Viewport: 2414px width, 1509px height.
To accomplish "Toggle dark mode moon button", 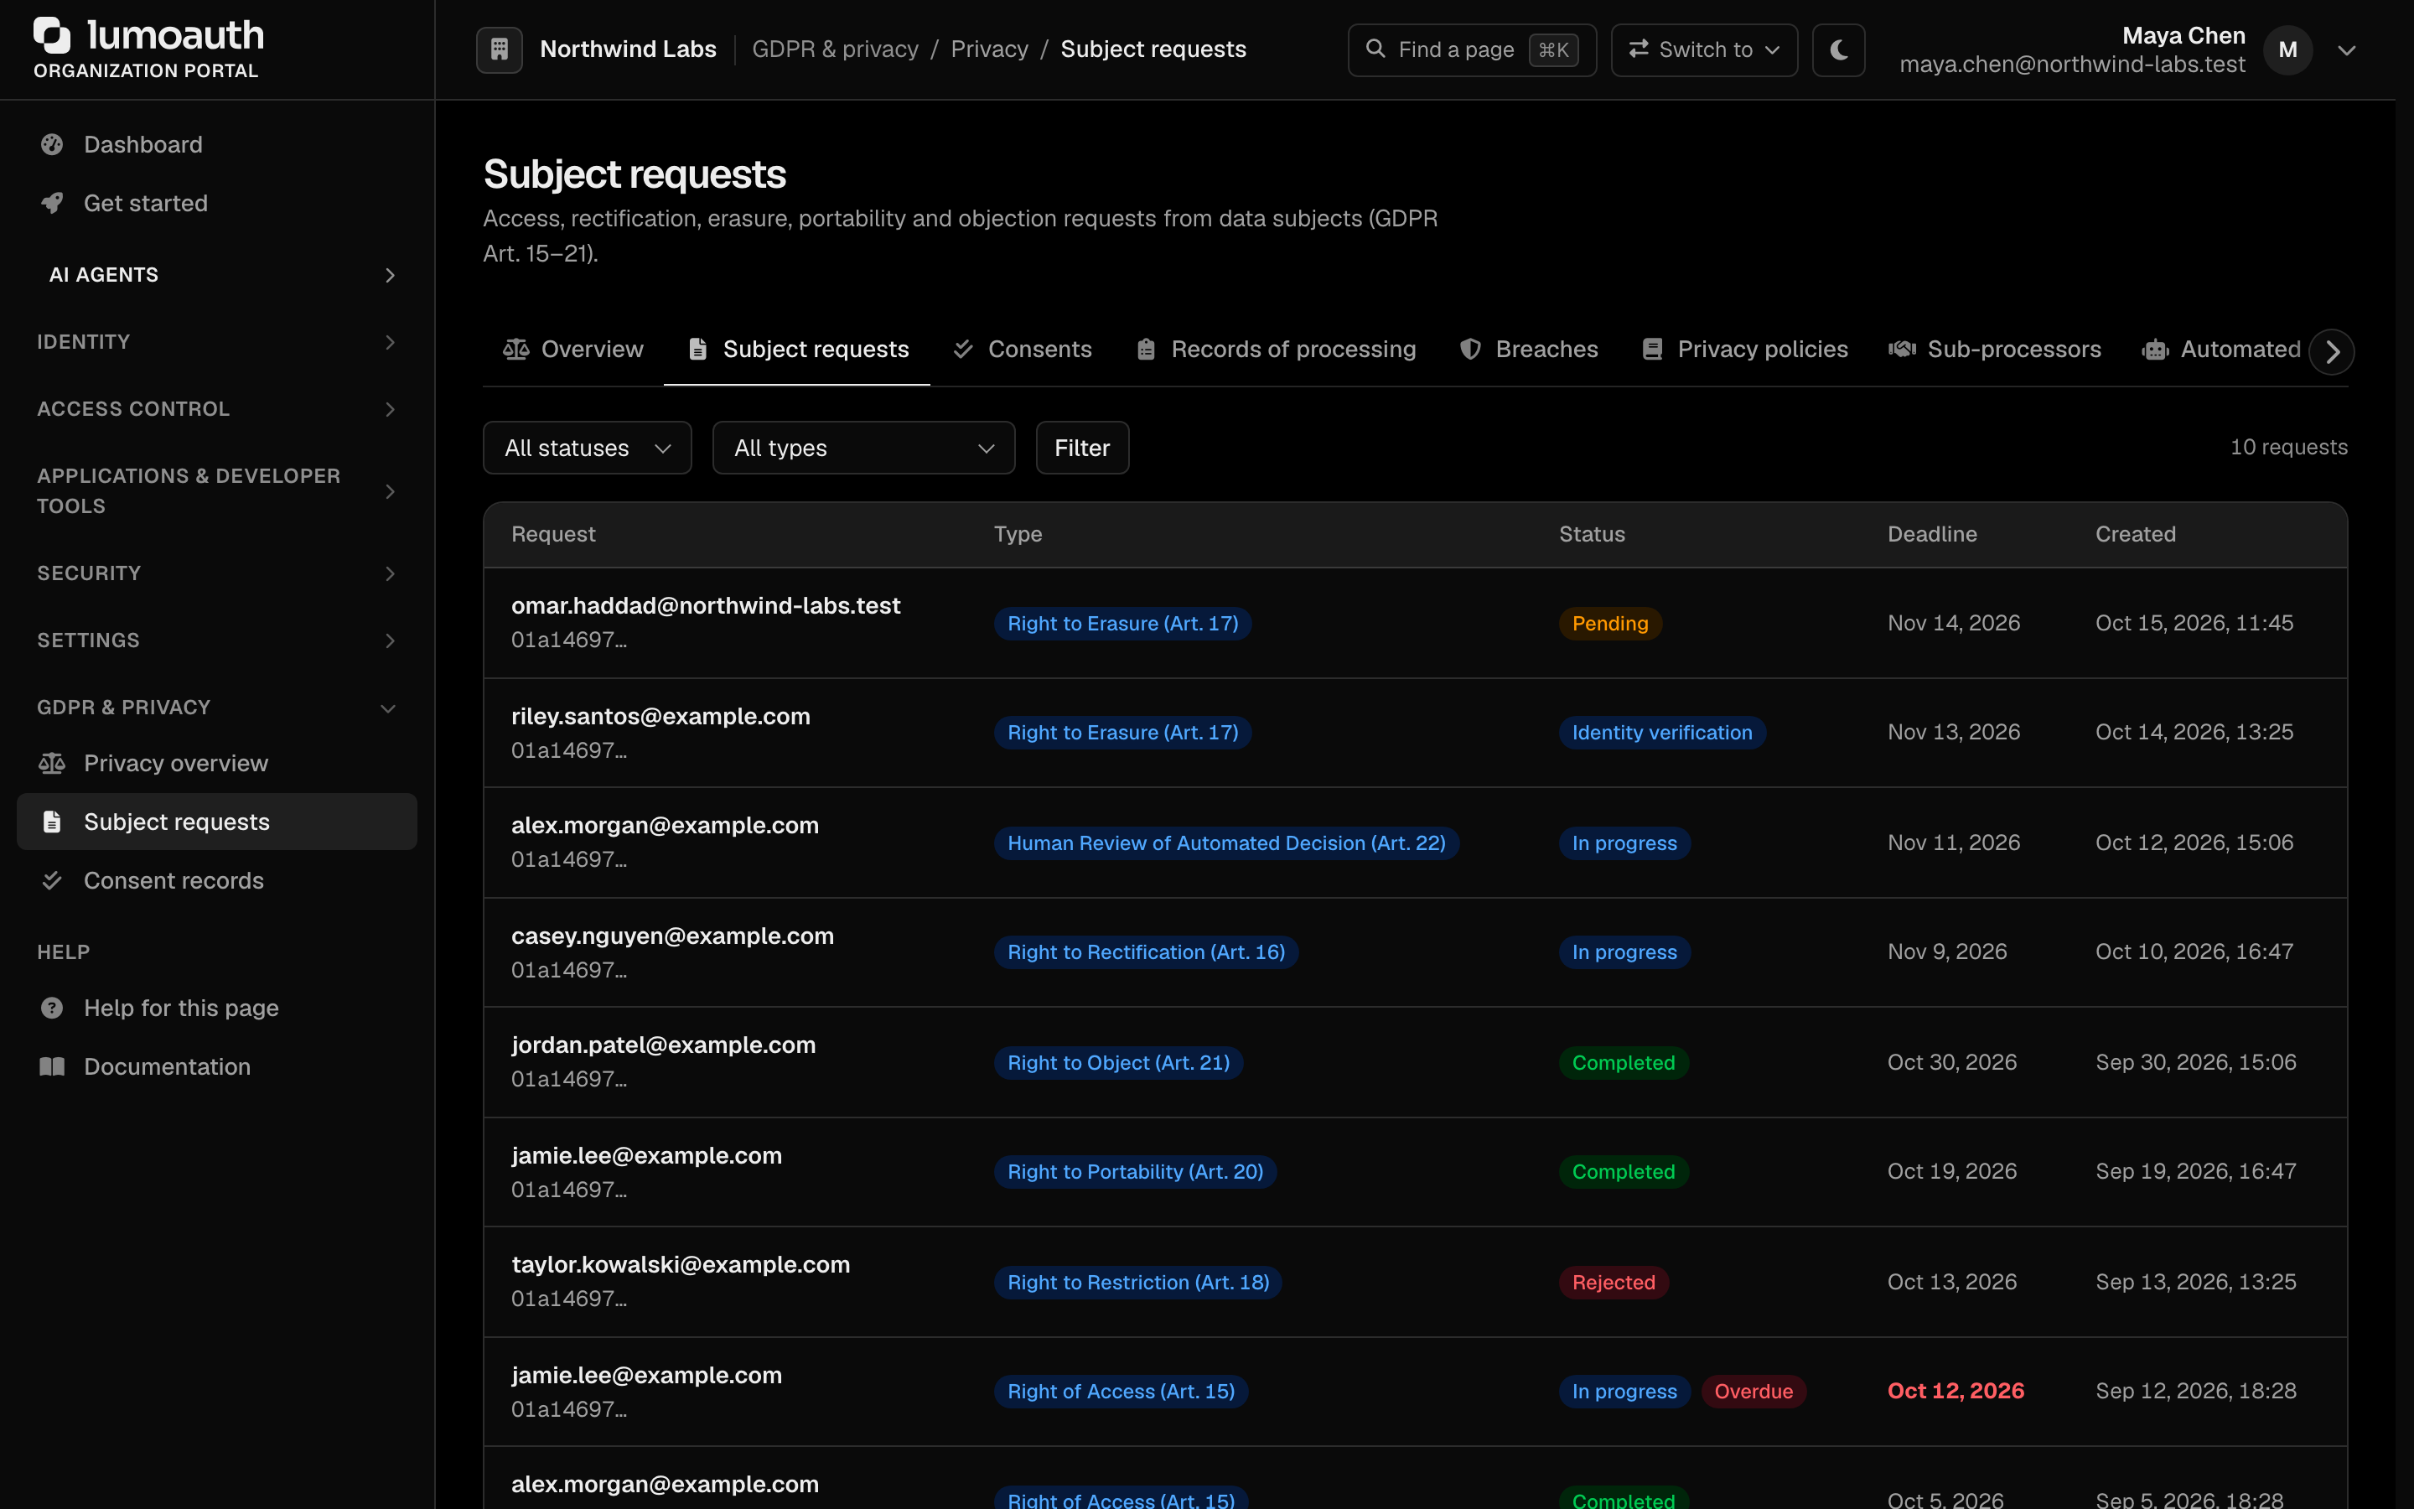I will 1838,50.
